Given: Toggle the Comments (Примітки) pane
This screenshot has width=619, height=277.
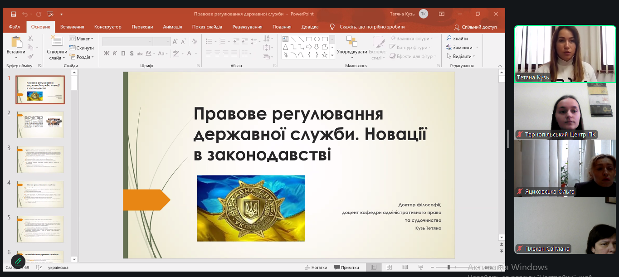Looking at the screenshot, I should coord(346,267).
